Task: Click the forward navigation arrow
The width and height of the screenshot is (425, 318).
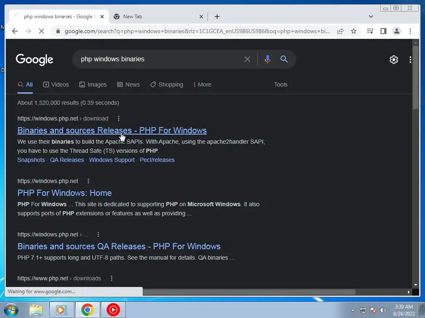Action: coord(28,31)
